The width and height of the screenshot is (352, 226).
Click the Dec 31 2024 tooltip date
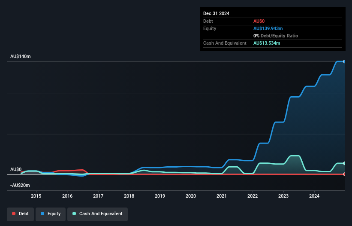[x=216, y=13]
